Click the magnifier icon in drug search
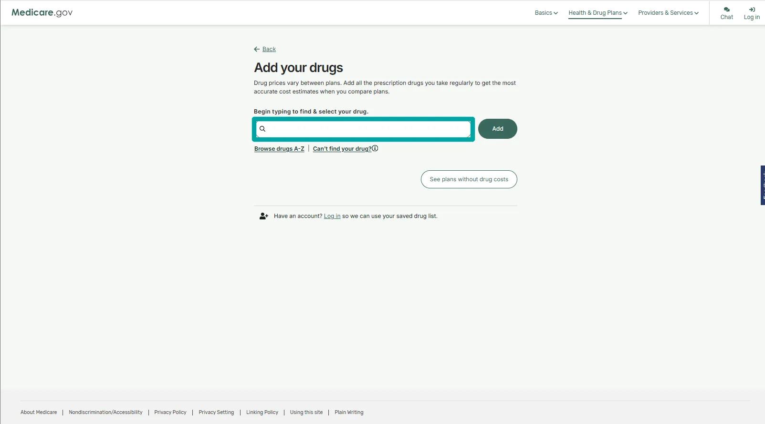This screenshot has height=424, width=765. click(x=262, y=129)
